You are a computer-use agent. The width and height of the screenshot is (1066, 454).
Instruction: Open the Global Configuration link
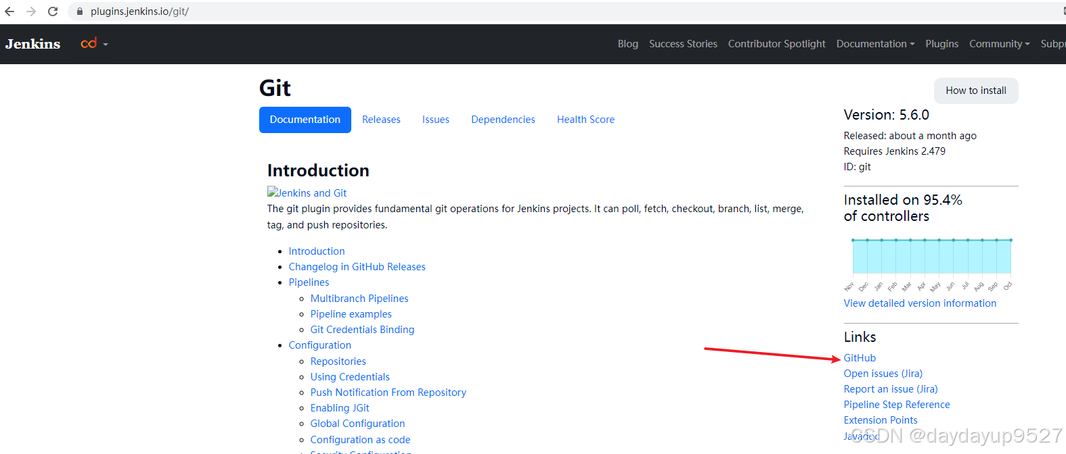pyautogui.click(x=357, y=424)
